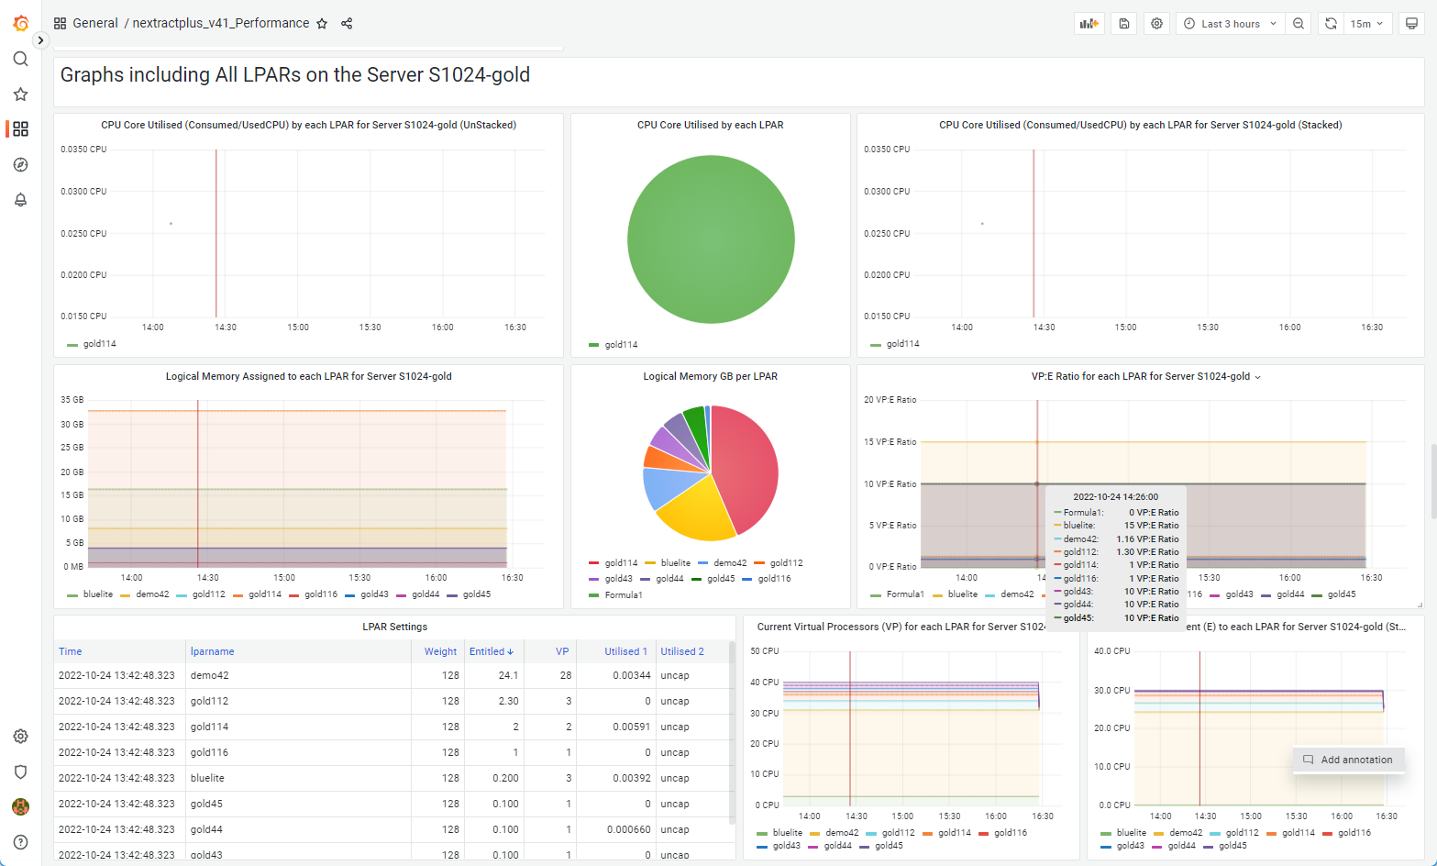Open the Explore compass icon
This screenshot has height=866, width=1437.
20,165
